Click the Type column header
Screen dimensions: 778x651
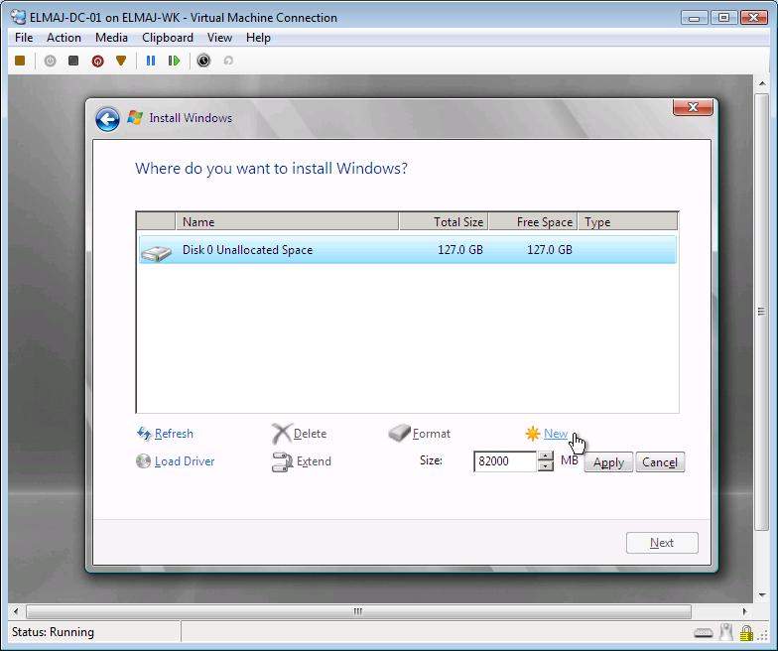(x=628, y=222)
